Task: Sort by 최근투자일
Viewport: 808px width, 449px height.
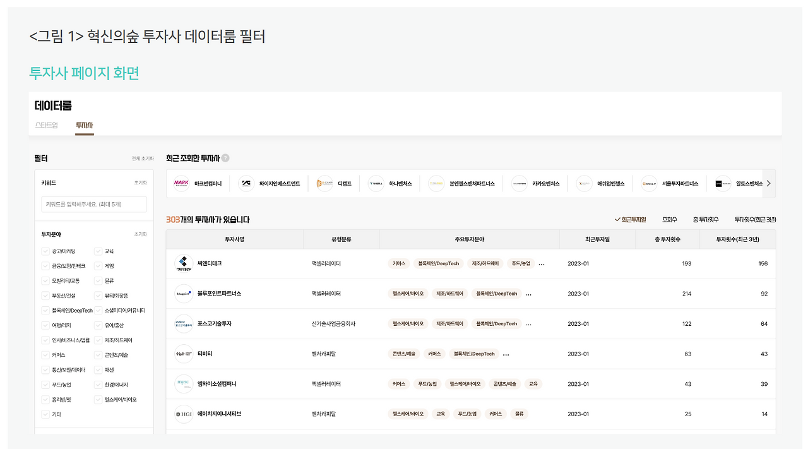Action: coord(631,220)
